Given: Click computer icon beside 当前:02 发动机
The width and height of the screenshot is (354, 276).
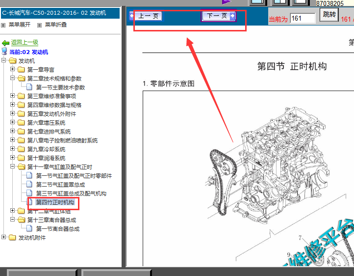Looking at the screenshot, I should point(4,51).
